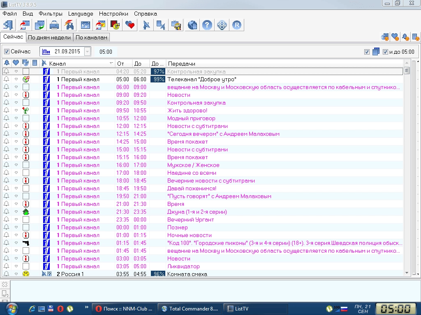The image size is (421, 315).
Task: Tick the box in 'Вечерний Ургант' row
Action: coord(26,219)
